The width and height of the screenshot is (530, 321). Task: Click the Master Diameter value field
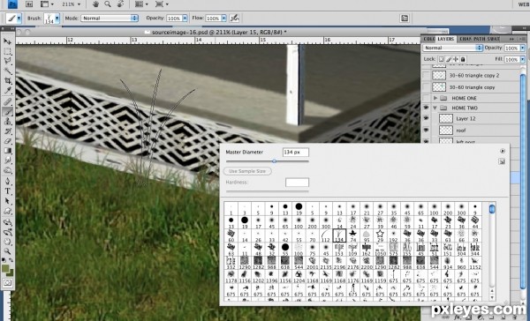coord(296,153)
